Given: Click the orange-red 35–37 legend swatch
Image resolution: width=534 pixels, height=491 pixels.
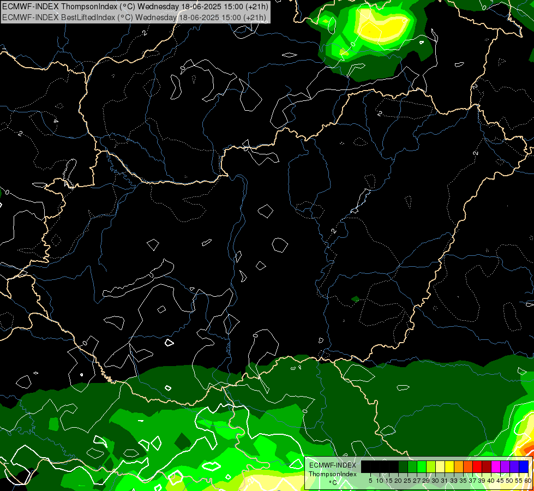Looking at the screenshot, I should 468,466.
